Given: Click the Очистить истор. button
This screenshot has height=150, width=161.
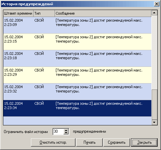Looking at the screenshot, I should (x=53, y=142).
